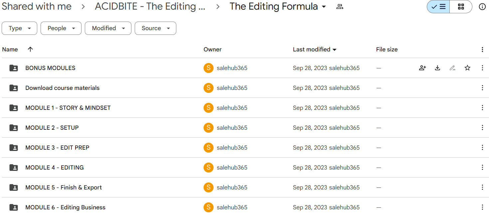489x215 pixels.
Task: Go to Shared with me breadcrumb
Action: click(37, 6)
